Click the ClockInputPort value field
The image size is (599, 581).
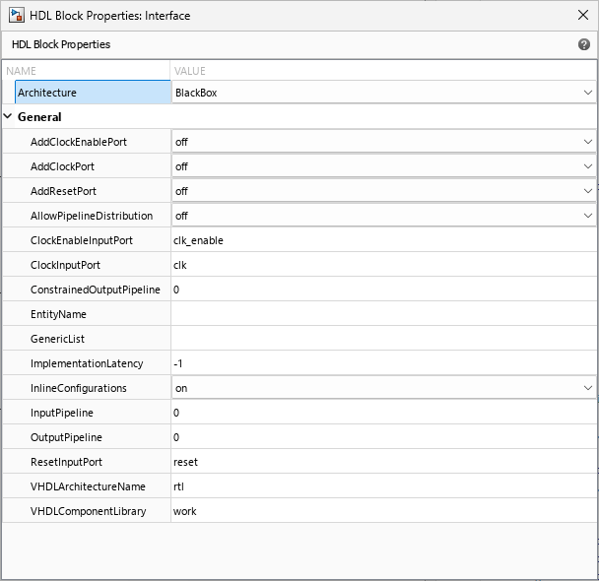(382, 265)
